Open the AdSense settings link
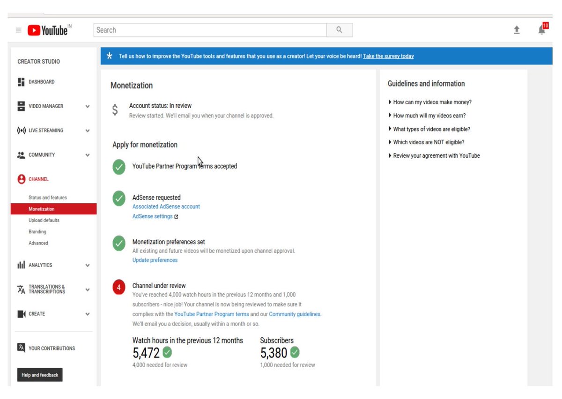Image resolution: width=562 pixels, height=399 pixels. (x=153, y=217)
